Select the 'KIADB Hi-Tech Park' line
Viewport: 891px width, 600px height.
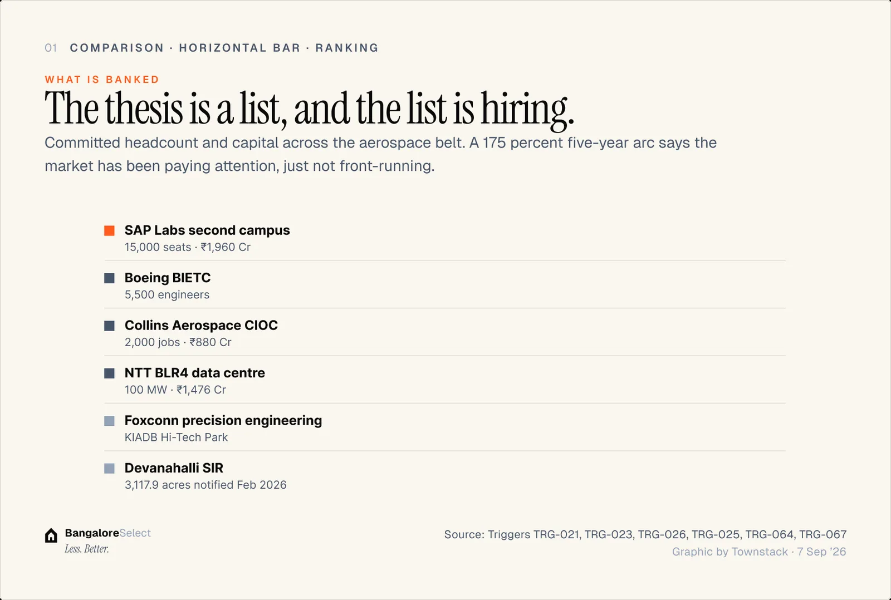point(177,437)
